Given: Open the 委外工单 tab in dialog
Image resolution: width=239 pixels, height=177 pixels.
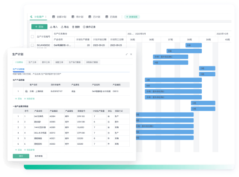Looking at the screenshot, I should pos(46,62).
